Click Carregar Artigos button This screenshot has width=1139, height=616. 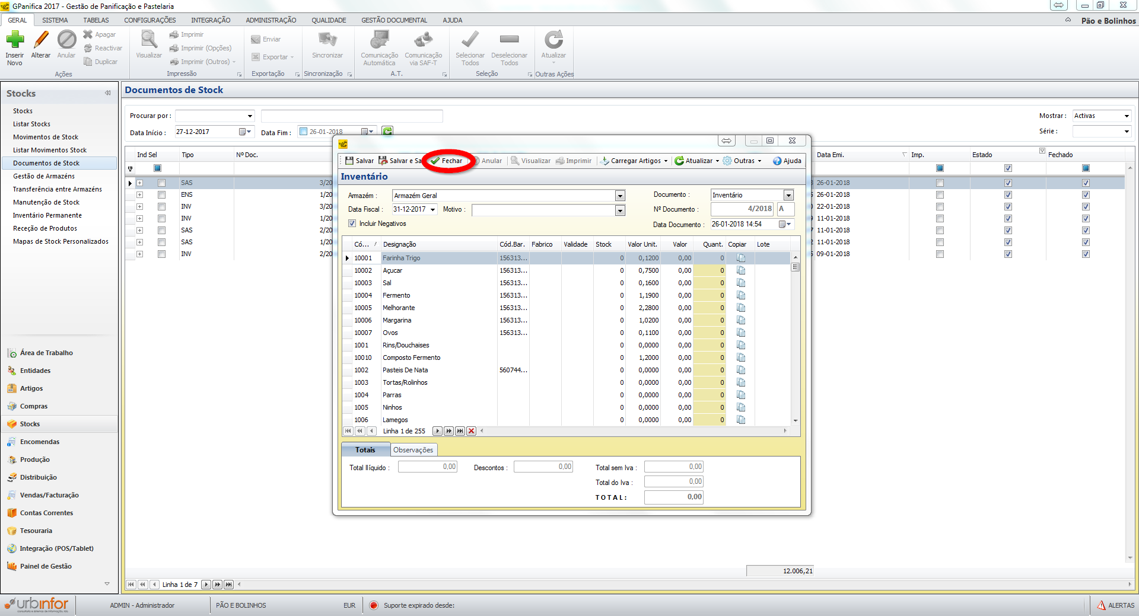tap(634, 161)
